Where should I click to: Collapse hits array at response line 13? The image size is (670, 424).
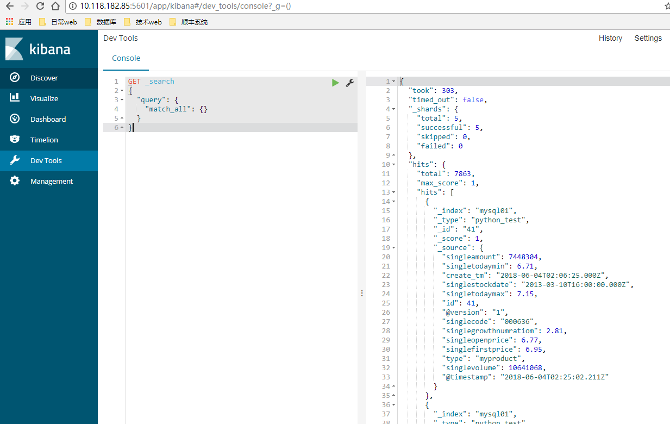(x=394, y=192)
